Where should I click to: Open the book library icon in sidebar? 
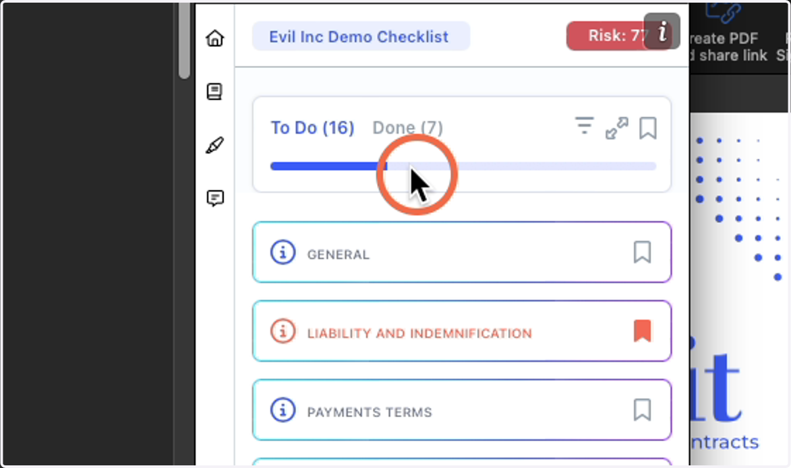pyautogui.click(x=215, y=92)
